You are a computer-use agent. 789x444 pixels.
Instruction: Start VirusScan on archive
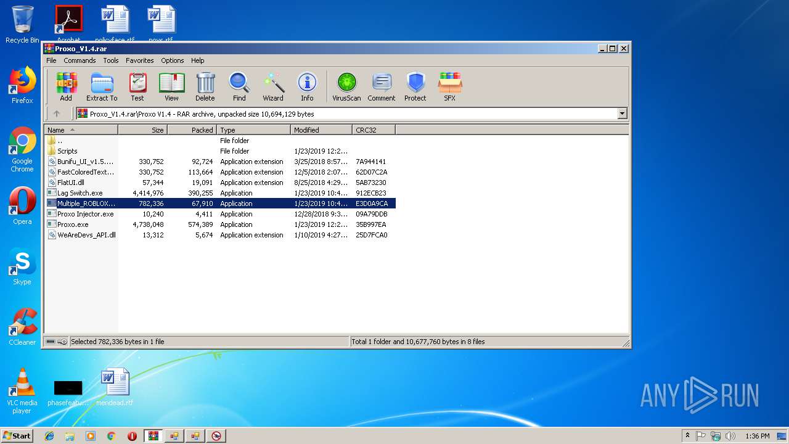coord(346,87)
